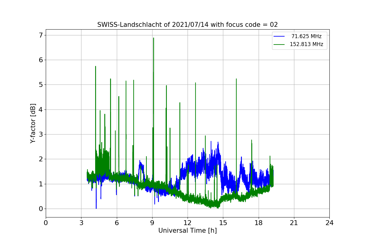This screenshot has height=244, width=366.
Task: Click y-axis tick label 5
Action: (x=41, y=84)
